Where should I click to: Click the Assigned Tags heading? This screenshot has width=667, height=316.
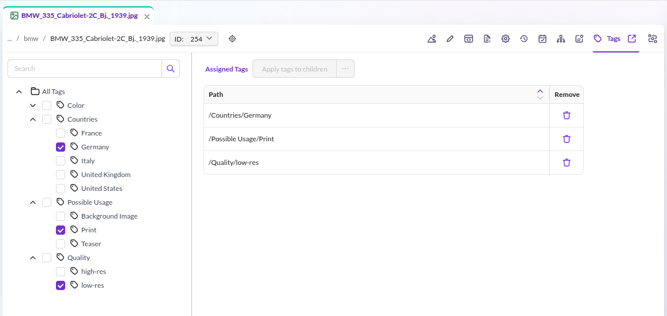click(227, 69)
